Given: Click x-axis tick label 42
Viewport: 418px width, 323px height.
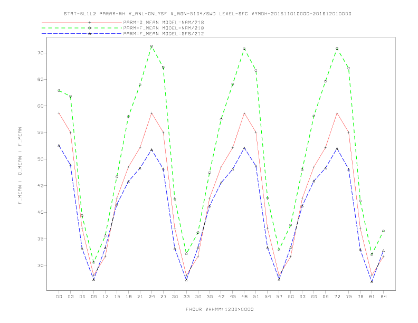Looking at the screenshot, I should pos(221,297).
